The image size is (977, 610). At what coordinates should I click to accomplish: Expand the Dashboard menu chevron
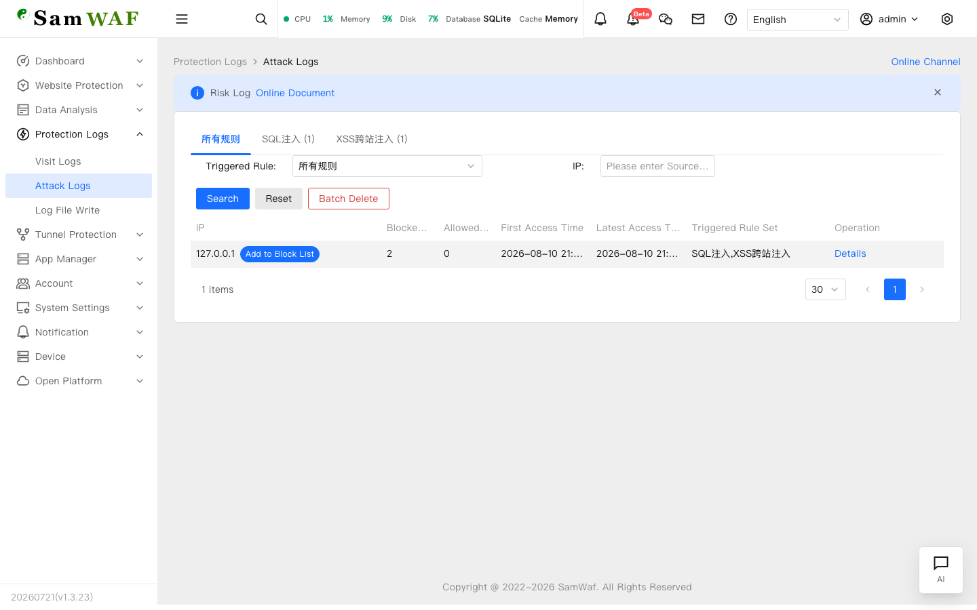140,61
